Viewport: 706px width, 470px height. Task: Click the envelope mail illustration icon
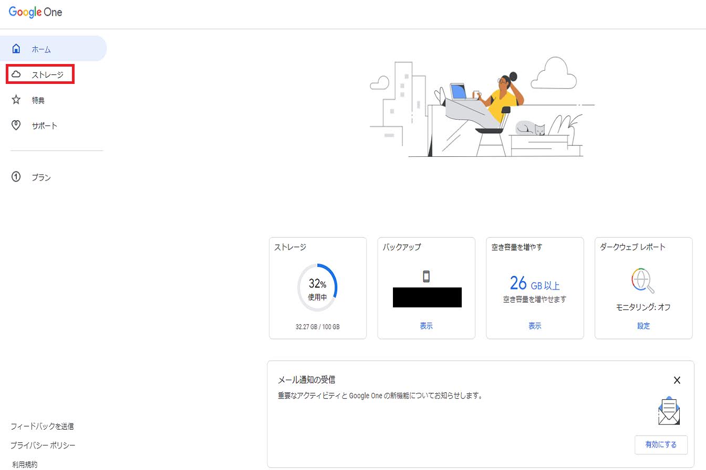(x=669, y=411)
